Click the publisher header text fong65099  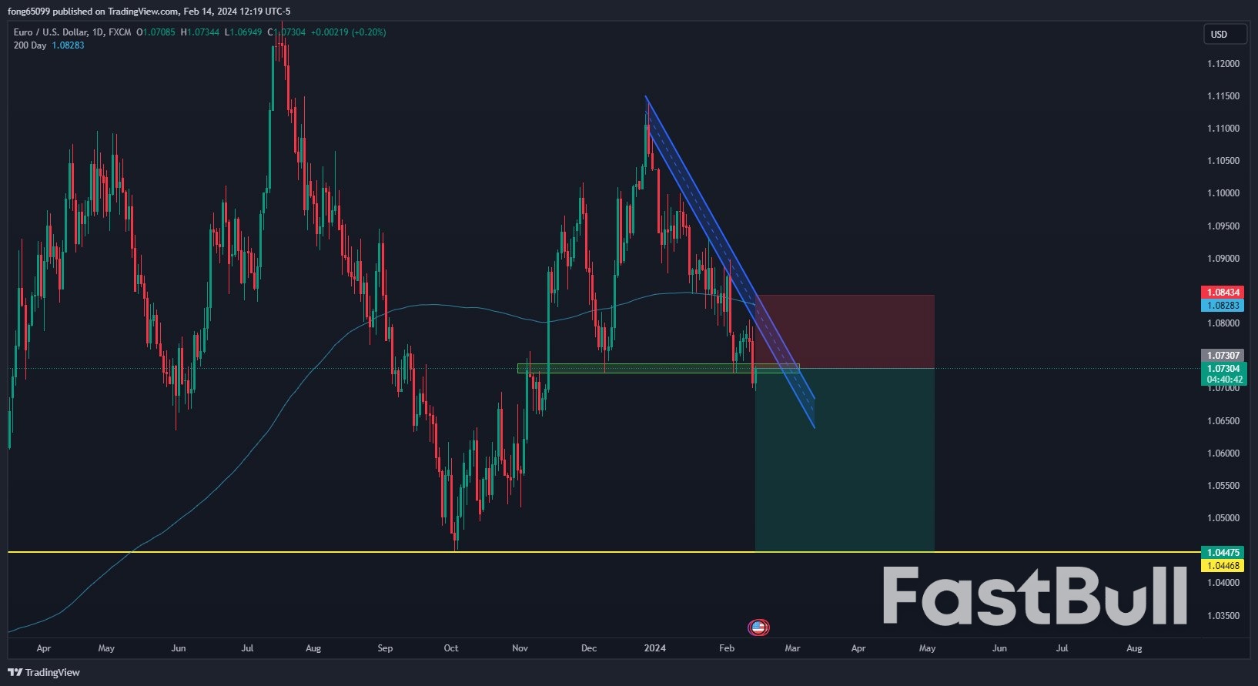(30, 12)
